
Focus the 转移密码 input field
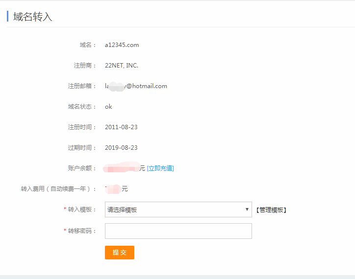[178, 231]
